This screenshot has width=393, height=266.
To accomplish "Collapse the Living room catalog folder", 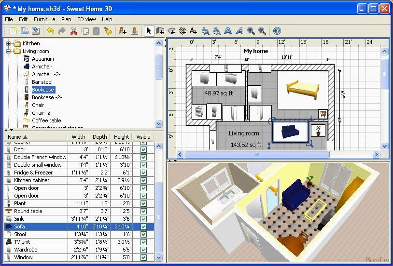I will [x=8, y=51].
